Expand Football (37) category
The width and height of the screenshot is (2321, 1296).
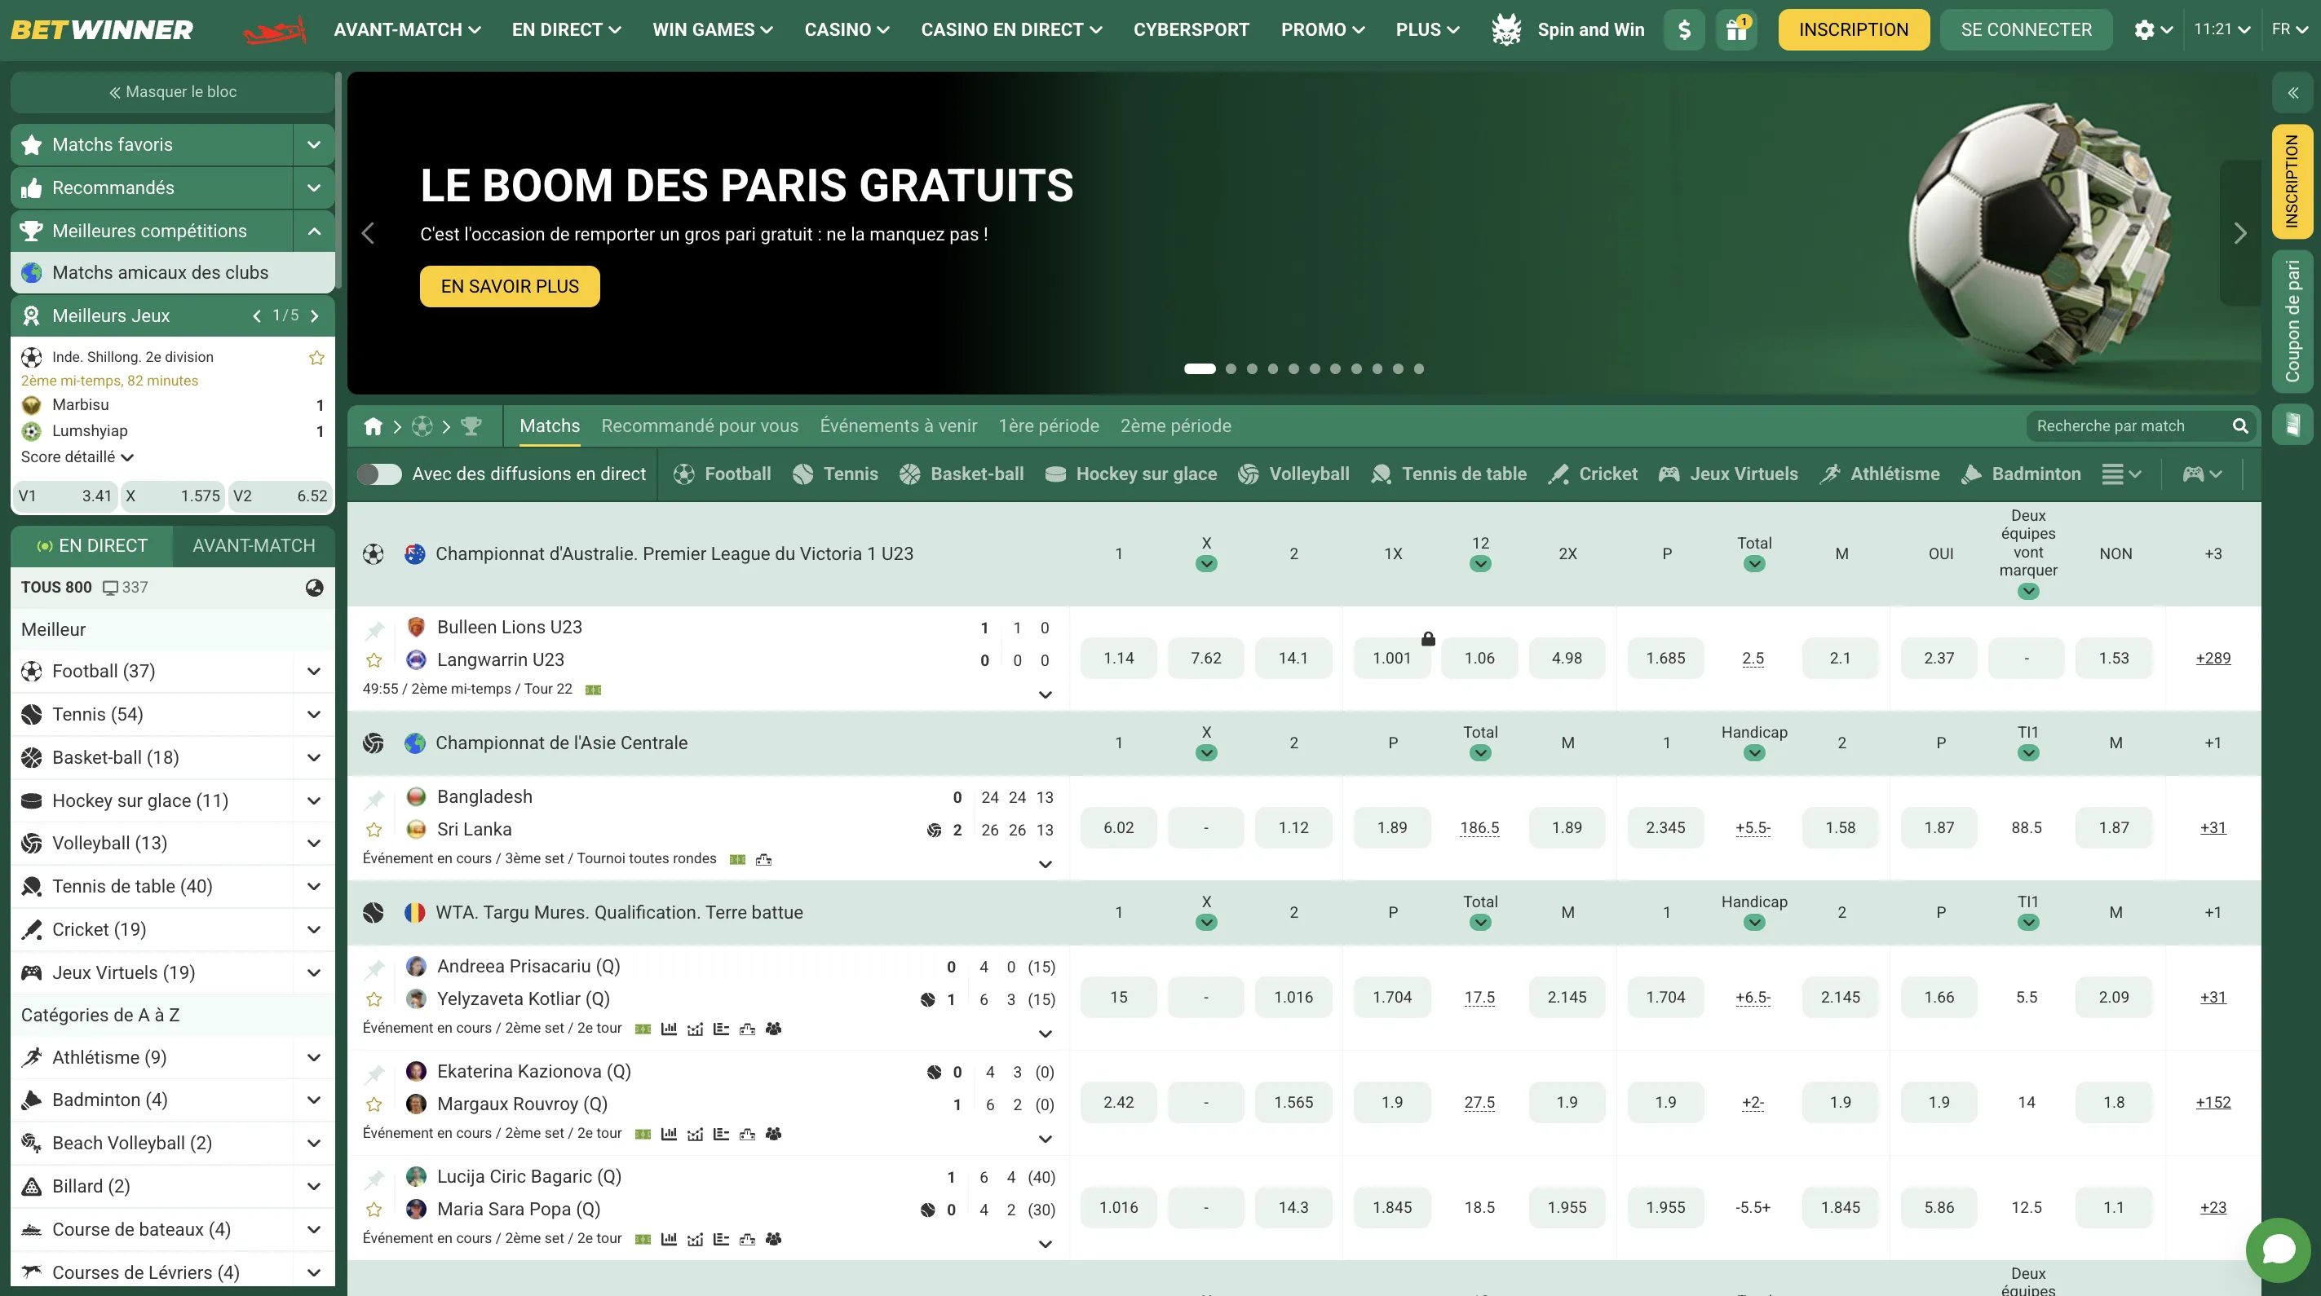point(313,671)
